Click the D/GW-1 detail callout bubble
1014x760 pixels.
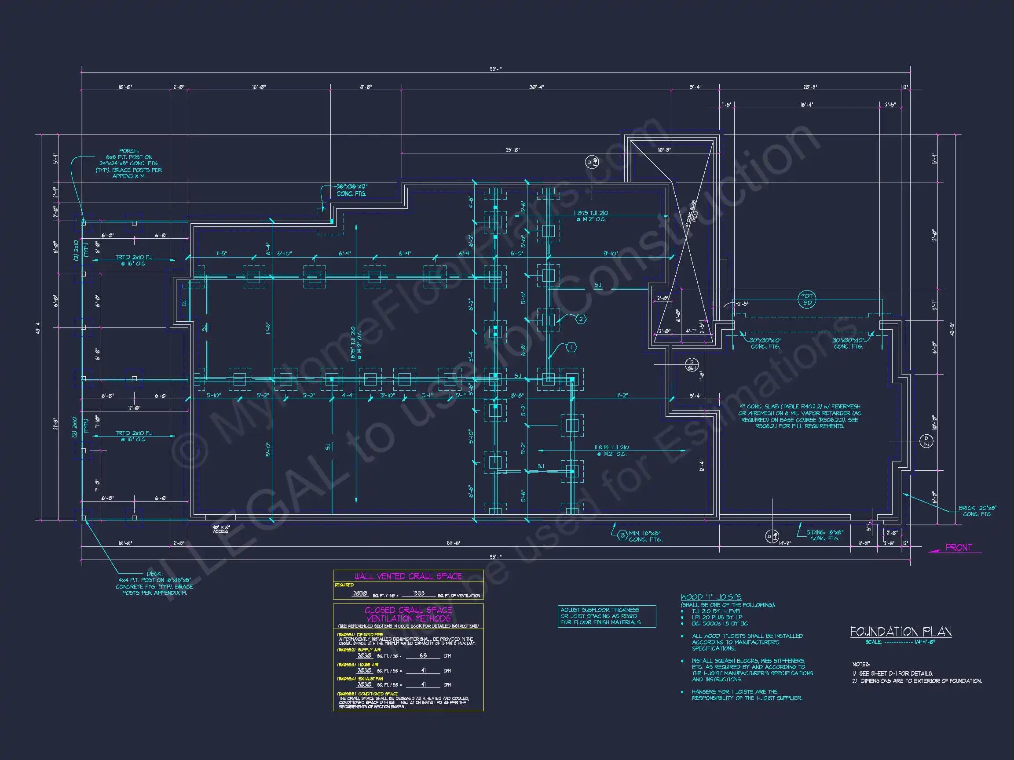(x=691, y=365)
